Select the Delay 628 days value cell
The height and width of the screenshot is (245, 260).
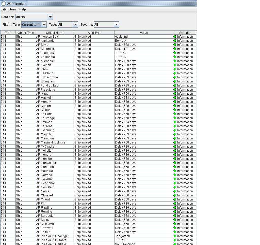(x=144, y=45)
